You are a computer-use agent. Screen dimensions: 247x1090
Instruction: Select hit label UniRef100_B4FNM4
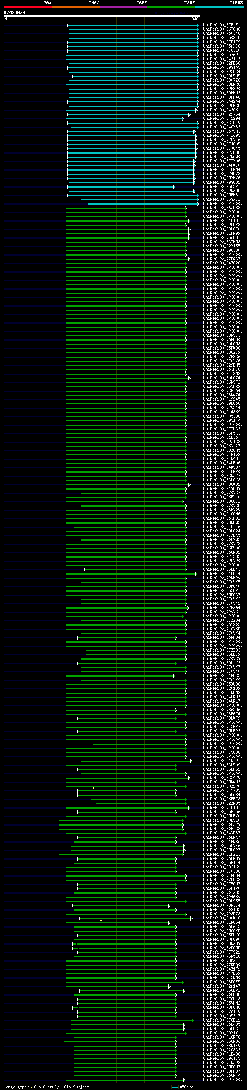click(x=222, y=170)
